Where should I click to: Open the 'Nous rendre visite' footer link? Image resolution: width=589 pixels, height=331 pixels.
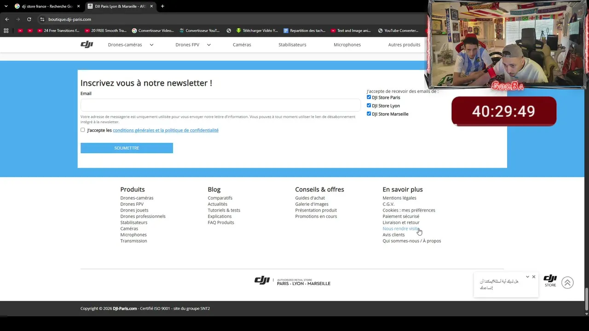tap(401, 228)
